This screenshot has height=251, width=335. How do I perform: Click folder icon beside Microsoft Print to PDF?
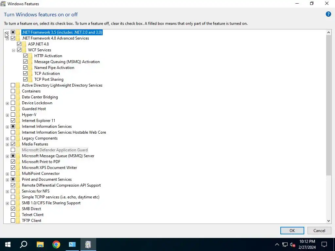[x=18, y=162]
